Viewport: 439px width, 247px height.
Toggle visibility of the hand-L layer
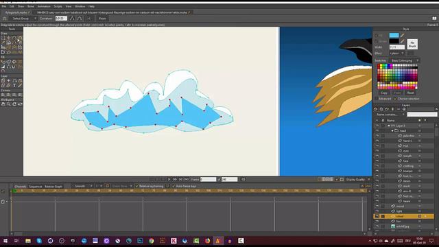(377, 141)
